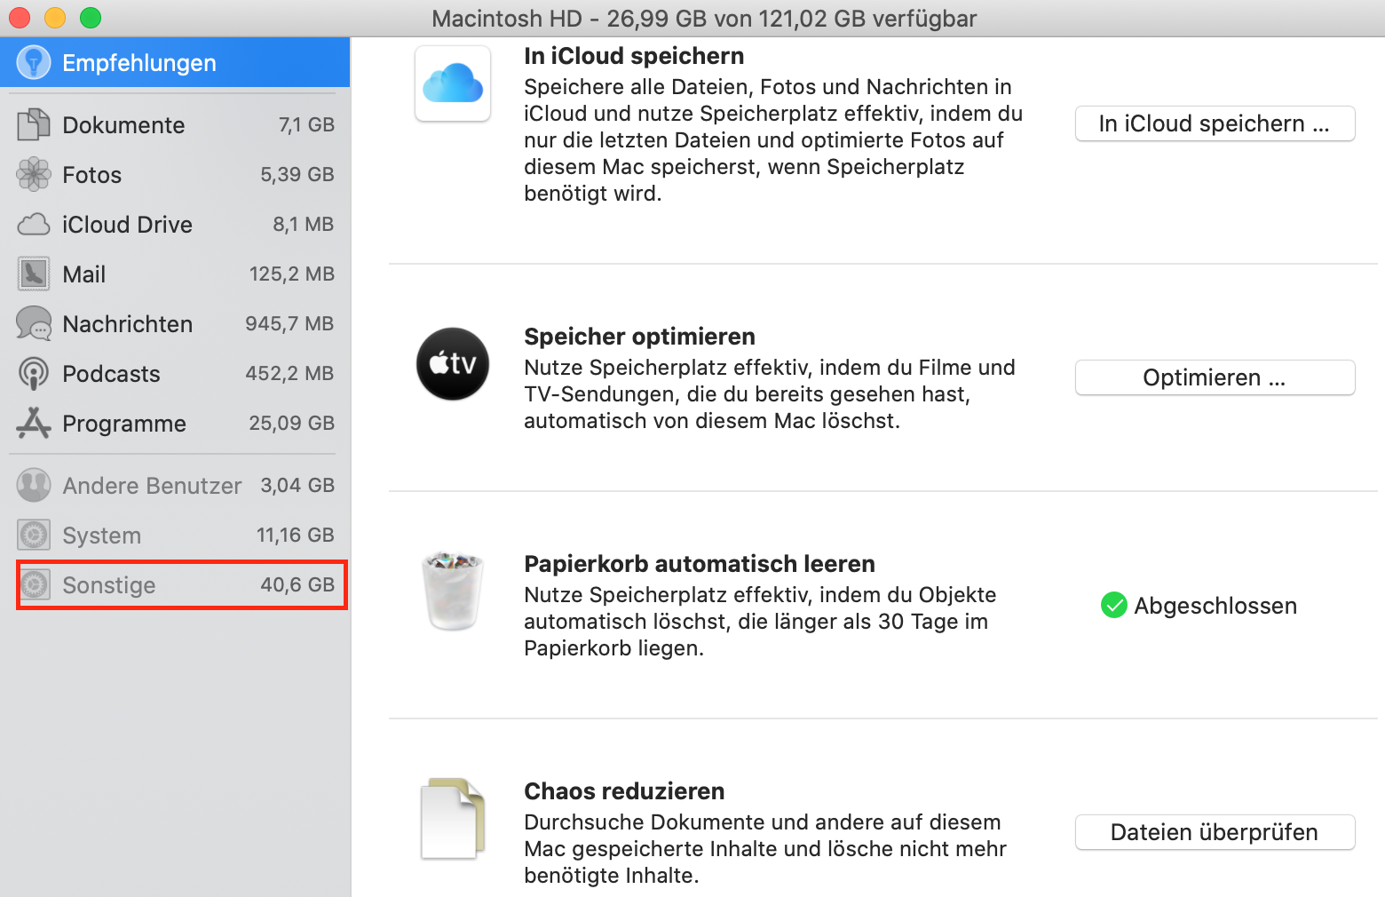
Task: Click the green zoom window button
Action: click(91, 18)
